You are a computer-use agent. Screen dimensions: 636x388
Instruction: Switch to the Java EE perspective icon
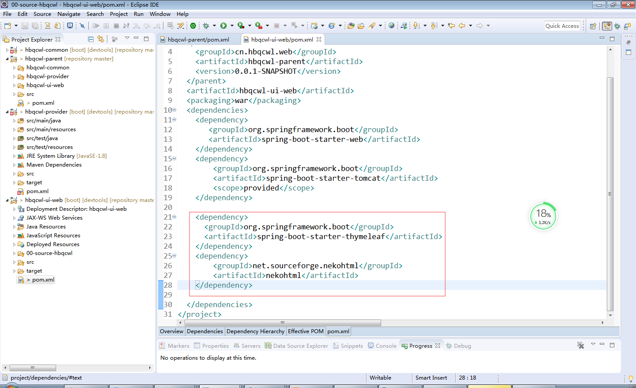(x=607, y=26)
